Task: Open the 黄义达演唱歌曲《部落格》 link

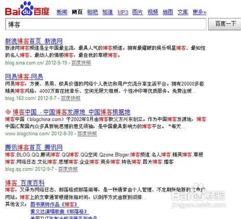Action: pyautogui.click(x=60, y=211)
